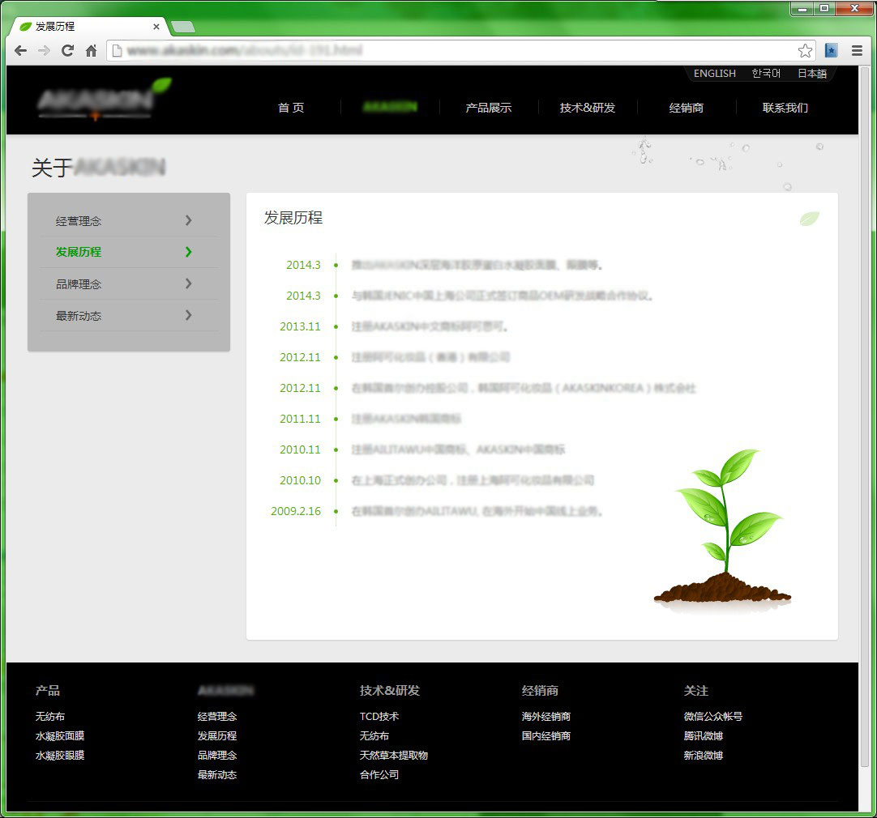This screenshot has height=818, width=877.
Task: Reload the page with the refresh icon
Action: (x=67, y=51)
